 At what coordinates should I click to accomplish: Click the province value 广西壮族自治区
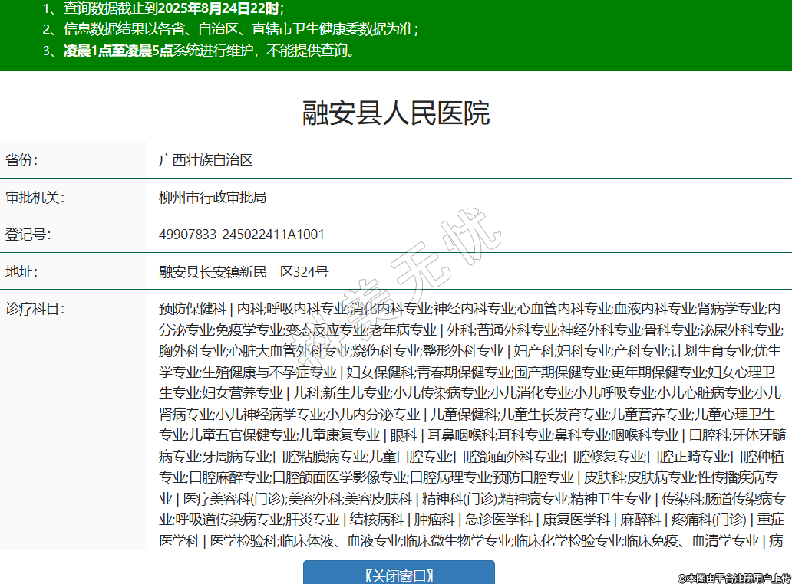point(206,160)
